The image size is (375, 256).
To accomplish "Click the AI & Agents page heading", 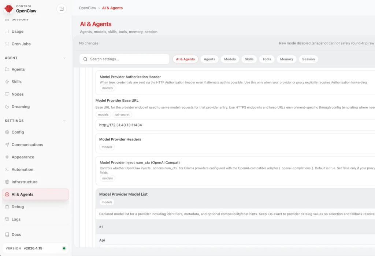I will [x=96, y=24].
